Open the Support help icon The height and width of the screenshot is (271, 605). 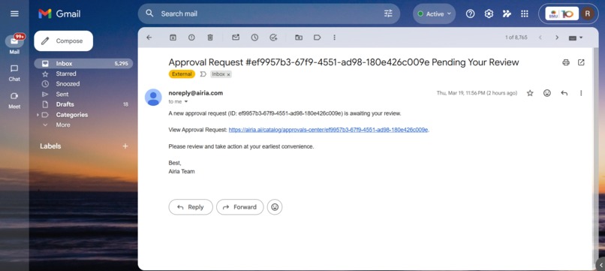(470, 14)
